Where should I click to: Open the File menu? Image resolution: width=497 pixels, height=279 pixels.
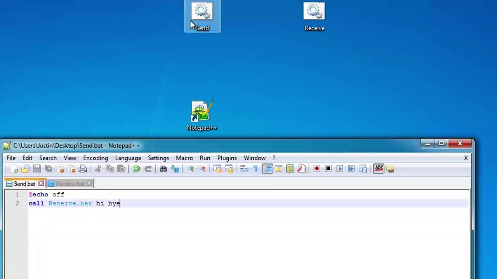click(x=11, y=158)
